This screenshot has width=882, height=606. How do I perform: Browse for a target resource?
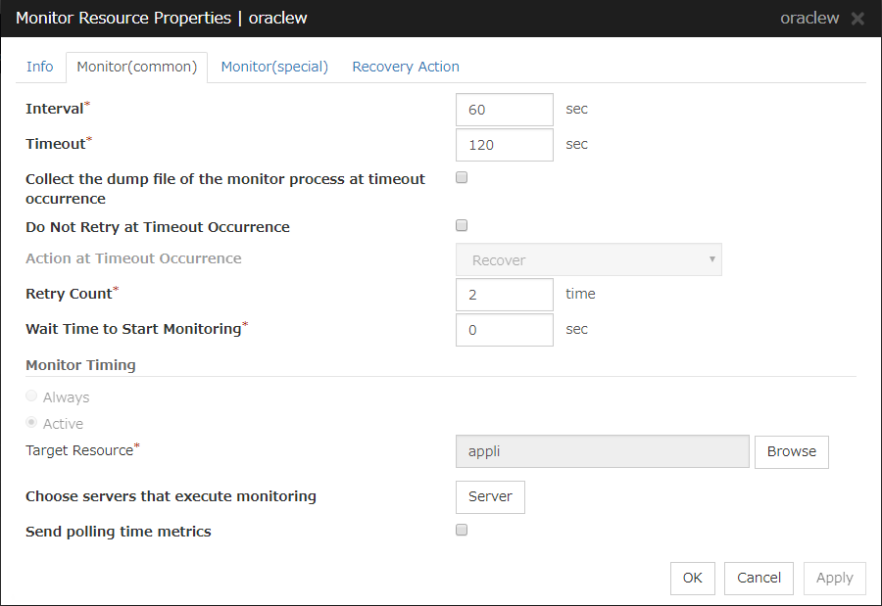pyautogui.click(x=791, y=451)
